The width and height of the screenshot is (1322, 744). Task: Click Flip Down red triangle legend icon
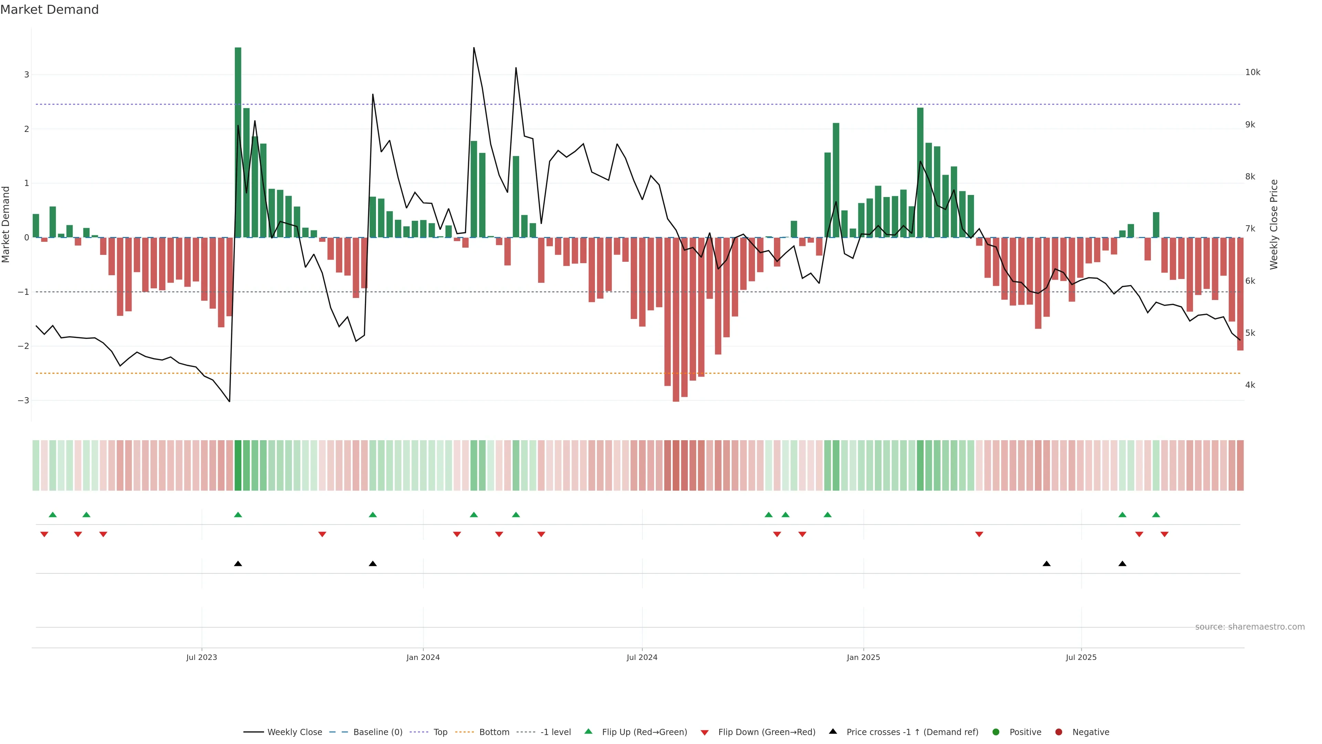point(705,733)
